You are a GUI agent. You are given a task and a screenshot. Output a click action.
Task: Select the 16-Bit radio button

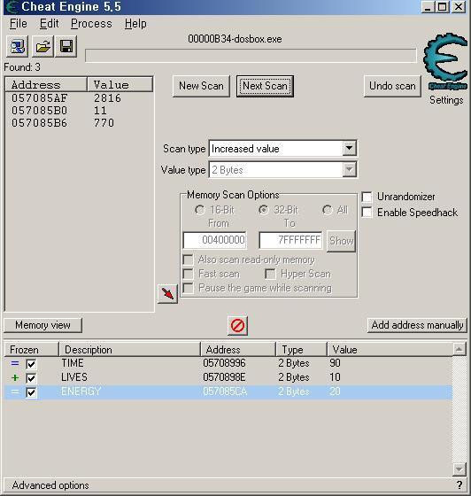click(200, 210)
